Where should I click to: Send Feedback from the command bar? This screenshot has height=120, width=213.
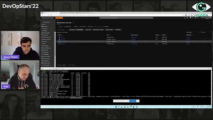point(106,27)
